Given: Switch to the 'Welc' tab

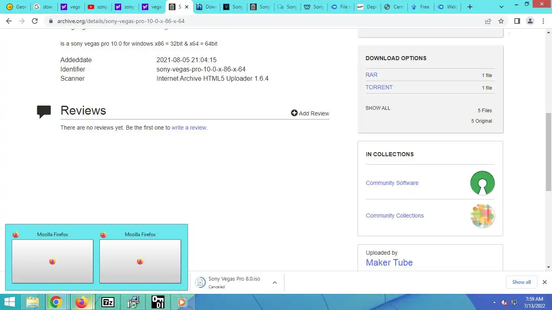Looking at the screenshot, I should coord(447,7).
